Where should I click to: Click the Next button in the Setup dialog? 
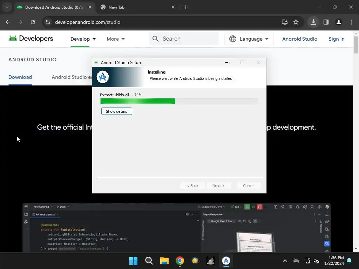pyautogui.click(x=218, y=186)
